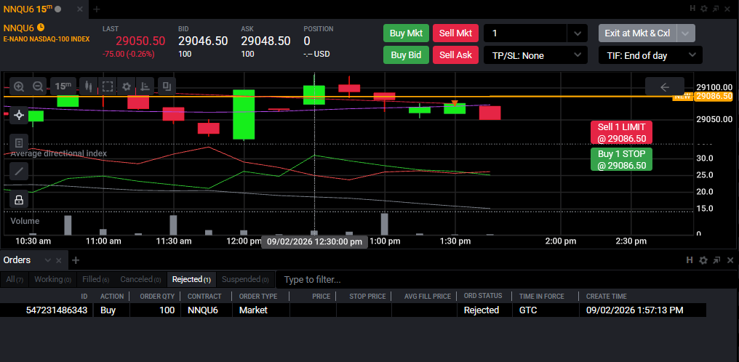The image size is (739, 362).
Task: Expand the Exit at Mkt dropdown arrow
Action: coord(686,33)
